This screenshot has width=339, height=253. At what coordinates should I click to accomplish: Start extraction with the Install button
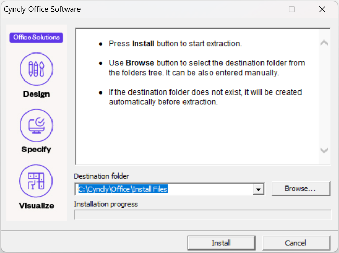click(221, 243)
